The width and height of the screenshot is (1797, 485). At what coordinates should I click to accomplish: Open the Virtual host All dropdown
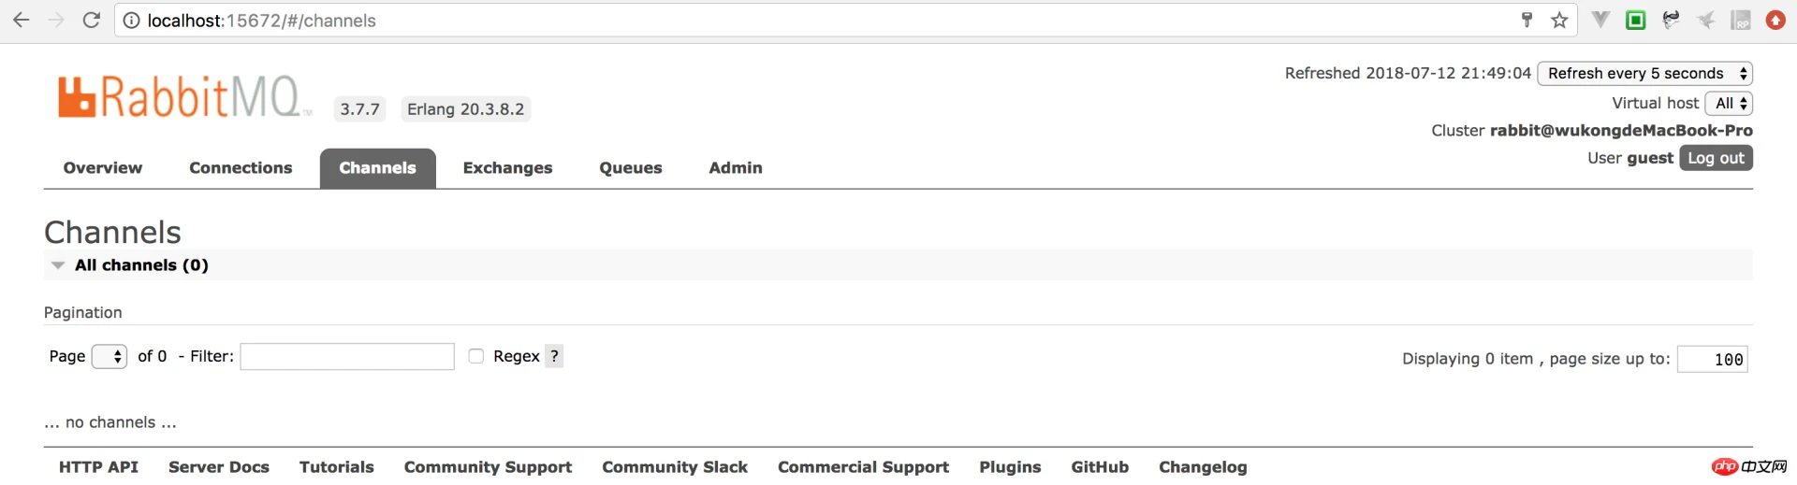pos(1729,103)
